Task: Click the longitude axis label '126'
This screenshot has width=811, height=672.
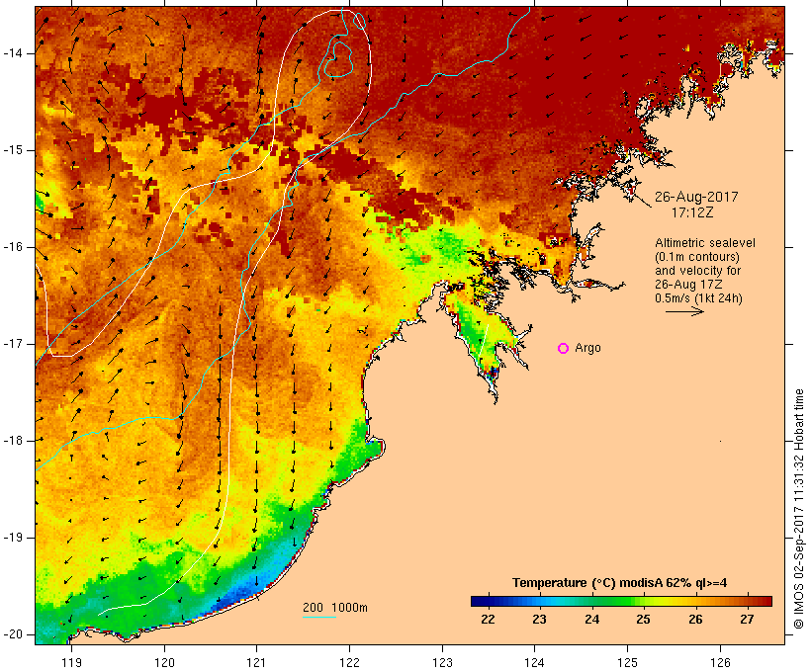Action: tap(720, 663)
